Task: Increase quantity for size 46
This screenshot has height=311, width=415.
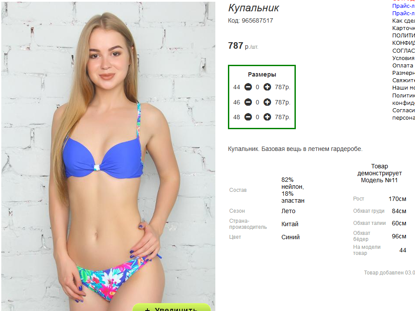Action: point(267,102)
